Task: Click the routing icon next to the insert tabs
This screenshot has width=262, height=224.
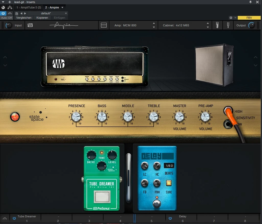Action: (10, 7)
